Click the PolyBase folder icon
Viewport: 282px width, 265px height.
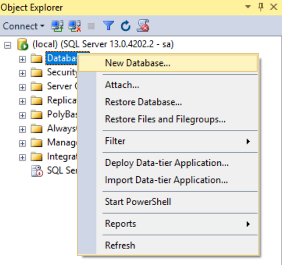coord(36,114)
